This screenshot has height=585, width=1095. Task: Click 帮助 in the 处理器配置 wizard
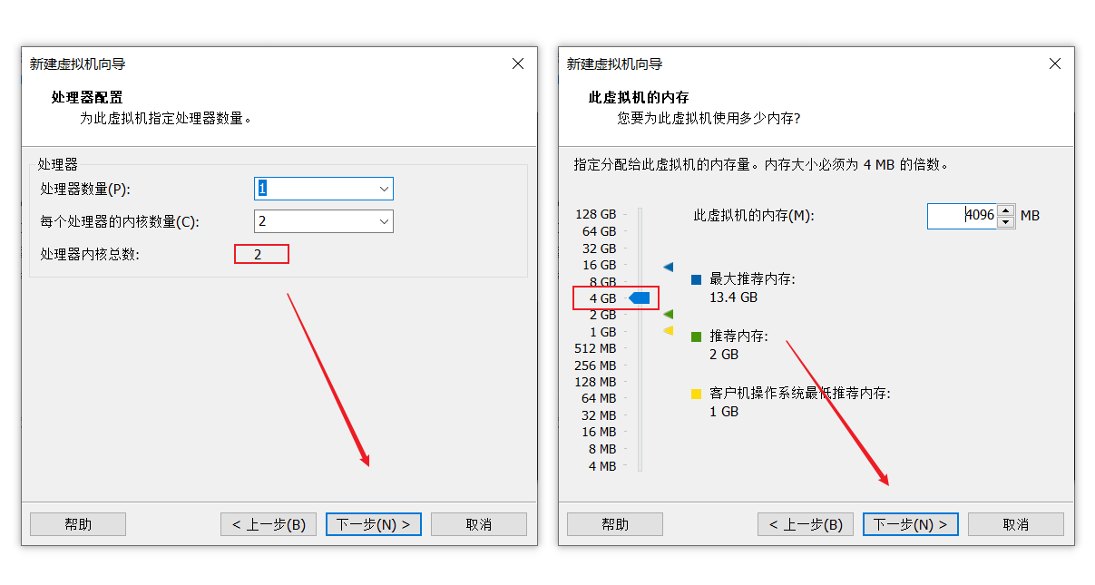pyautogui.click(x=78, y=524)
